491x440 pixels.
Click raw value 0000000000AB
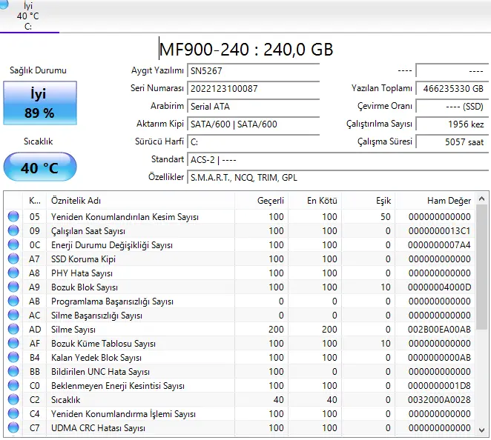(439, 358)
